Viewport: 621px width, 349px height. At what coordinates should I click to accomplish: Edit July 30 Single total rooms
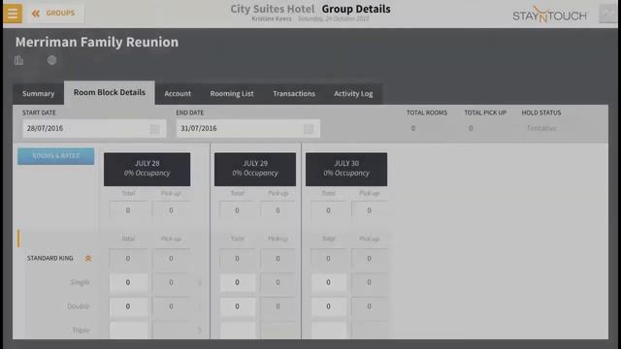[328, 282]
